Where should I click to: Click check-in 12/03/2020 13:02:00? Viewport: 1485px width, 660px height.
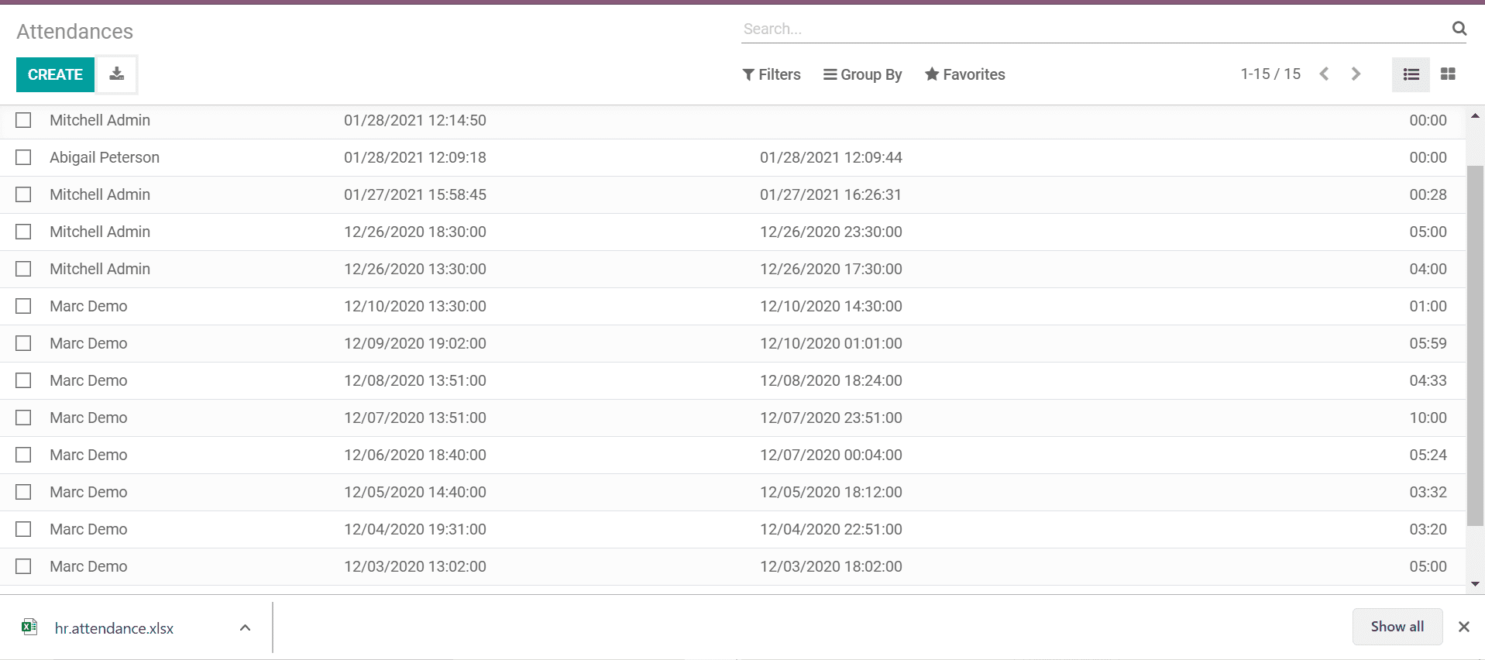click(x=415, y=566)
